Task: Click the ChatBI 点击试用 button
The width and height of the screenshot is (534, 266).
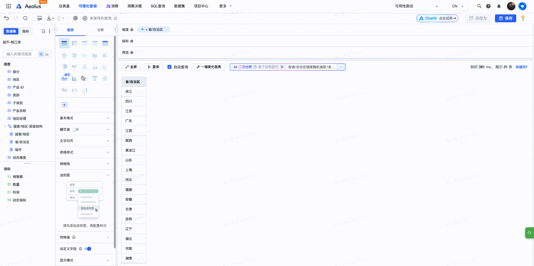Action: point(437,18)
